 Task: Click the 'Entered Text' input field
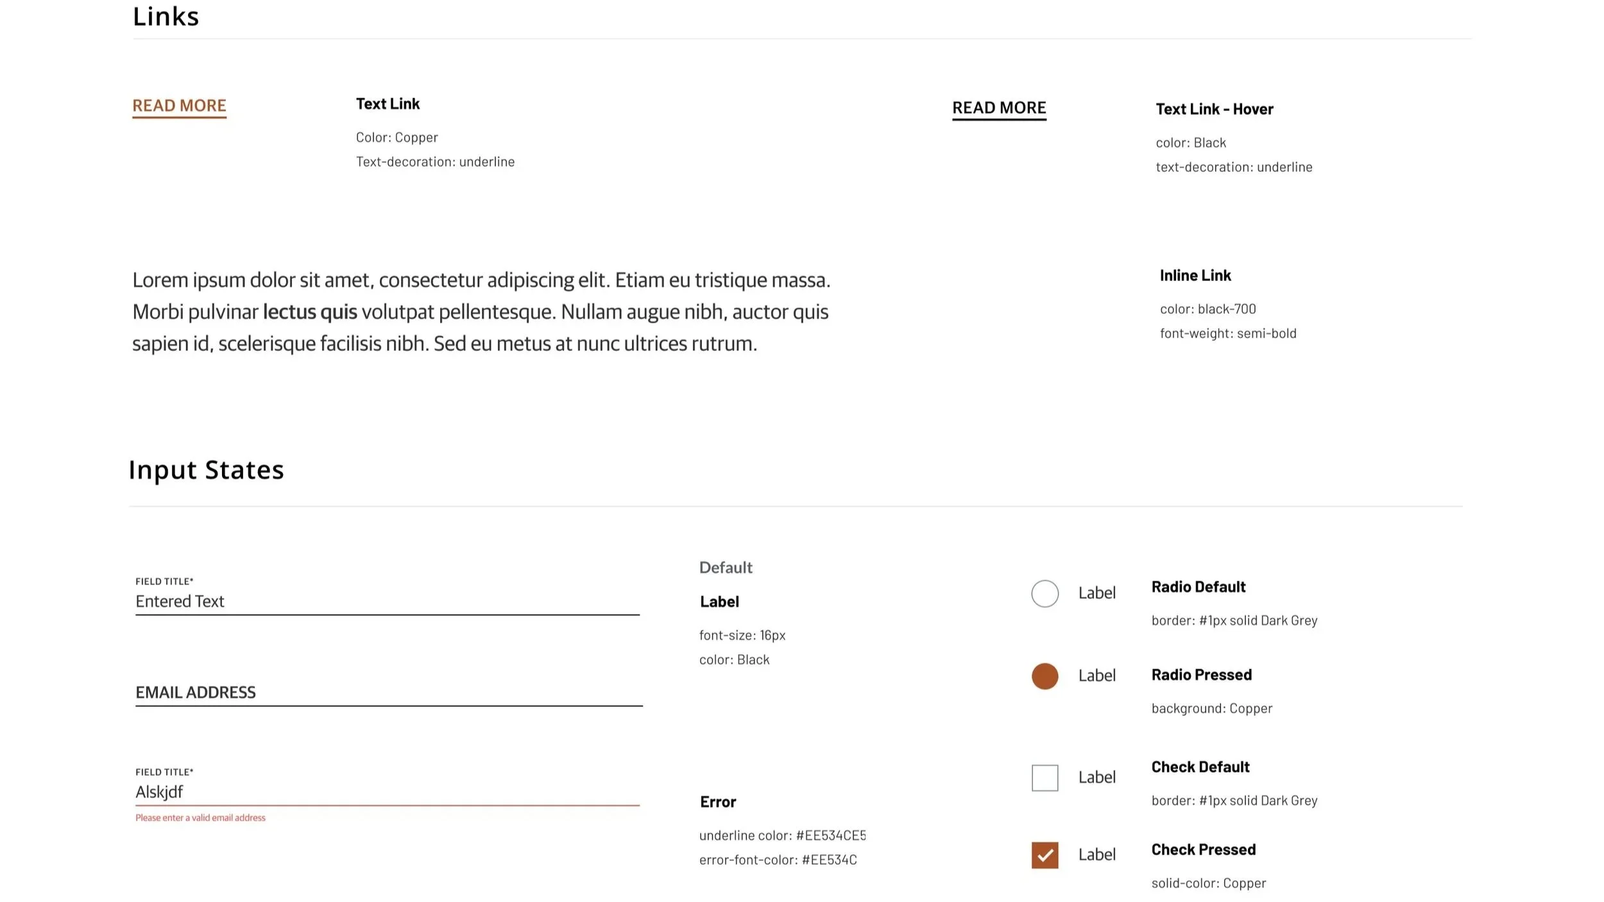point(387,601)
